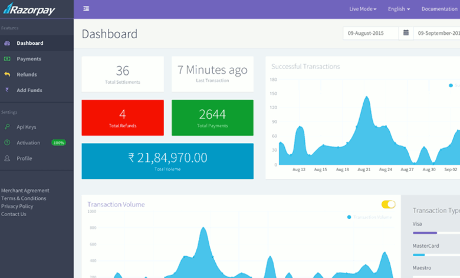This screenshot has width=460, height=278.
Task: Click the green Payments cash icon
Action: [x=7, y=58]
